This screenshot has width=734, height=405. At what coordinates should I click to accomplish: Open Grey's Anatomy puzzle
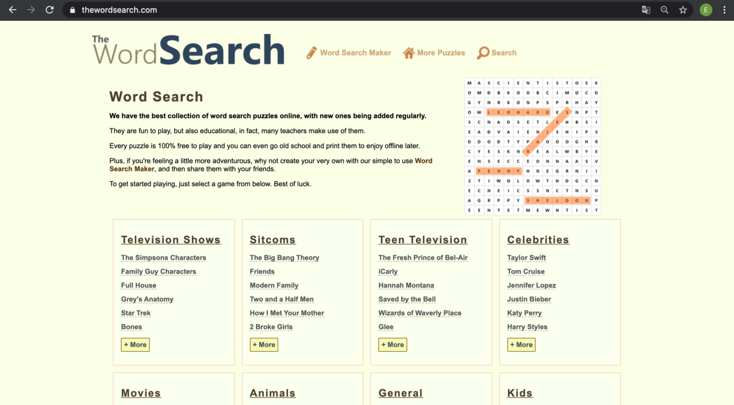coord(147,299)
